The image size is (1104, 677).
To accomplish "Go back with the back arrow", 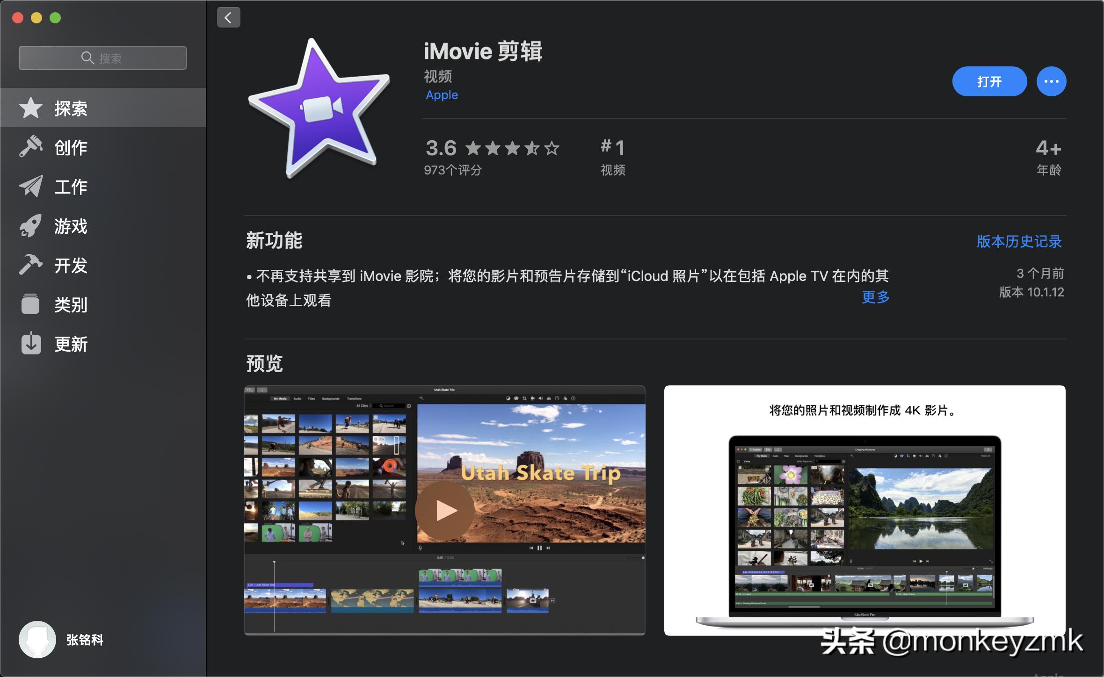I will (228, 17).
